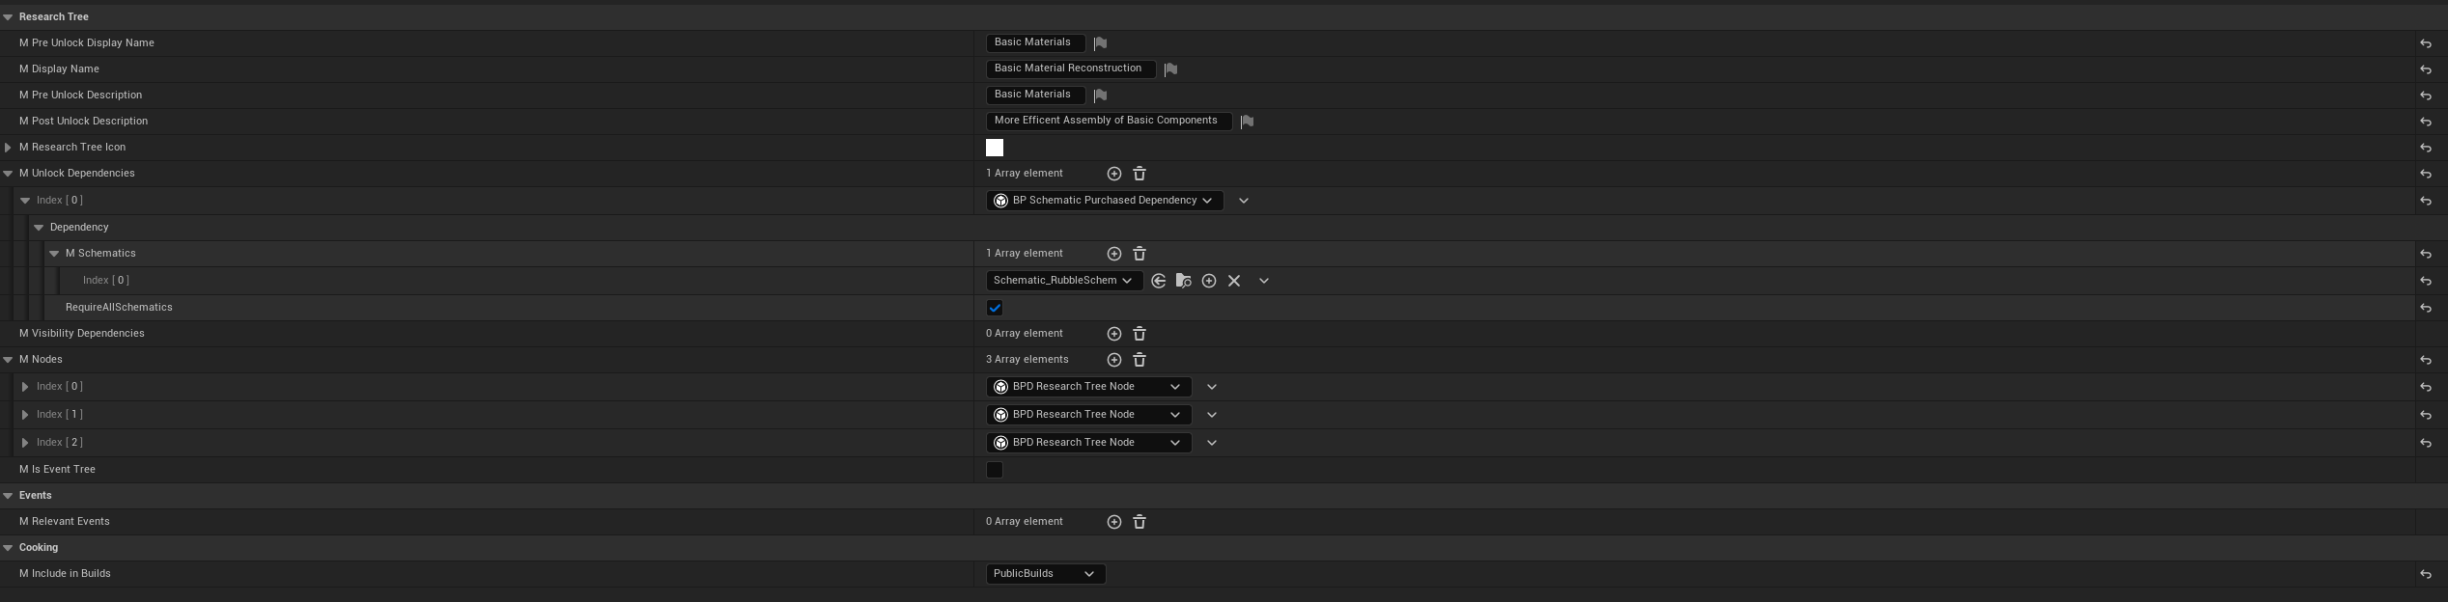
Task: Open array options chevron for M Nodes Index 2
Action: pyautogui.click(x=1212, y=443)
